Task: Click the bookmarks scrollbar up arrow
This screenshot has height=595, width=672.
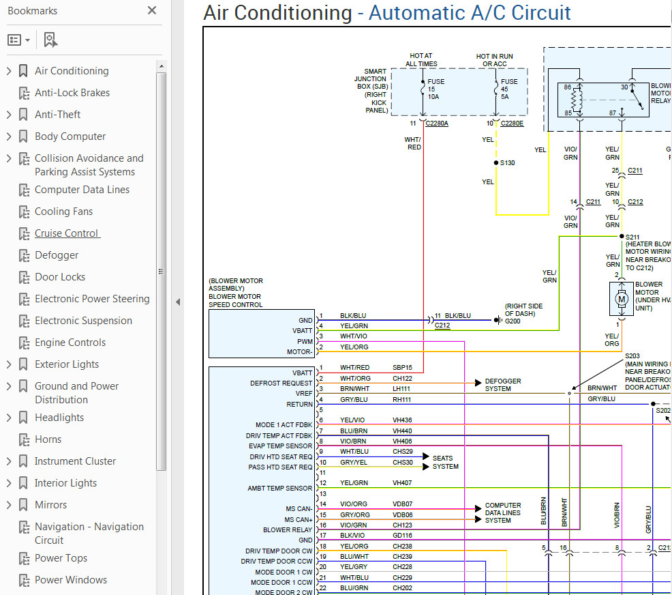Action: [161, 66]
